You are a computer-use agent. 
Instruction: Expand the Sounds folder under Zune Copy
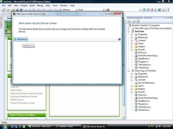(132, 92)
